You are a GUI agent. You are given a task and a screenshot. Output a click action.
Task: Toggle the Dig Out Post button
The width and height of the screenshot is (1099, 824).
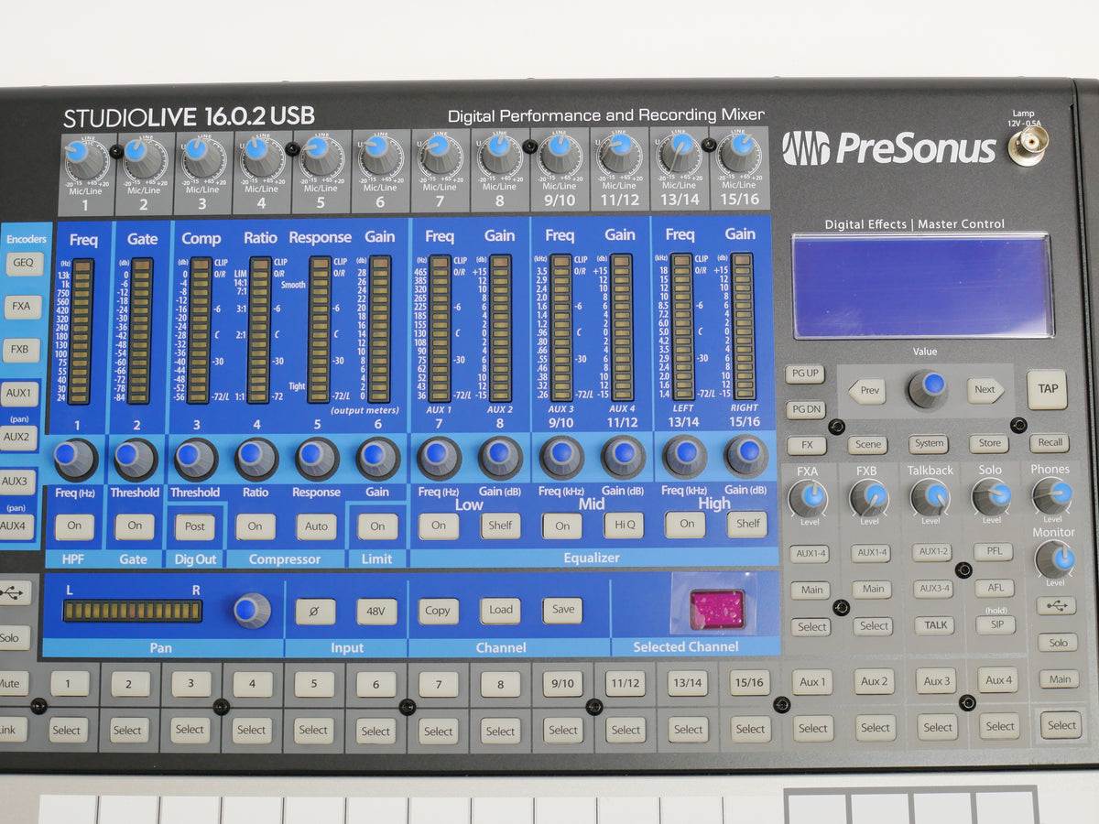tap(195, 526)
